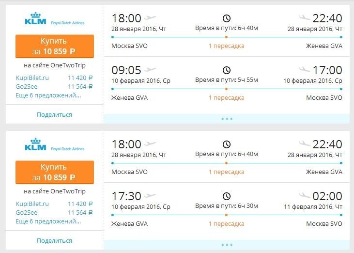This screenshot has height=253, width=354.
Task: Expand second ticket details with three dots bar
Action: 227,245
